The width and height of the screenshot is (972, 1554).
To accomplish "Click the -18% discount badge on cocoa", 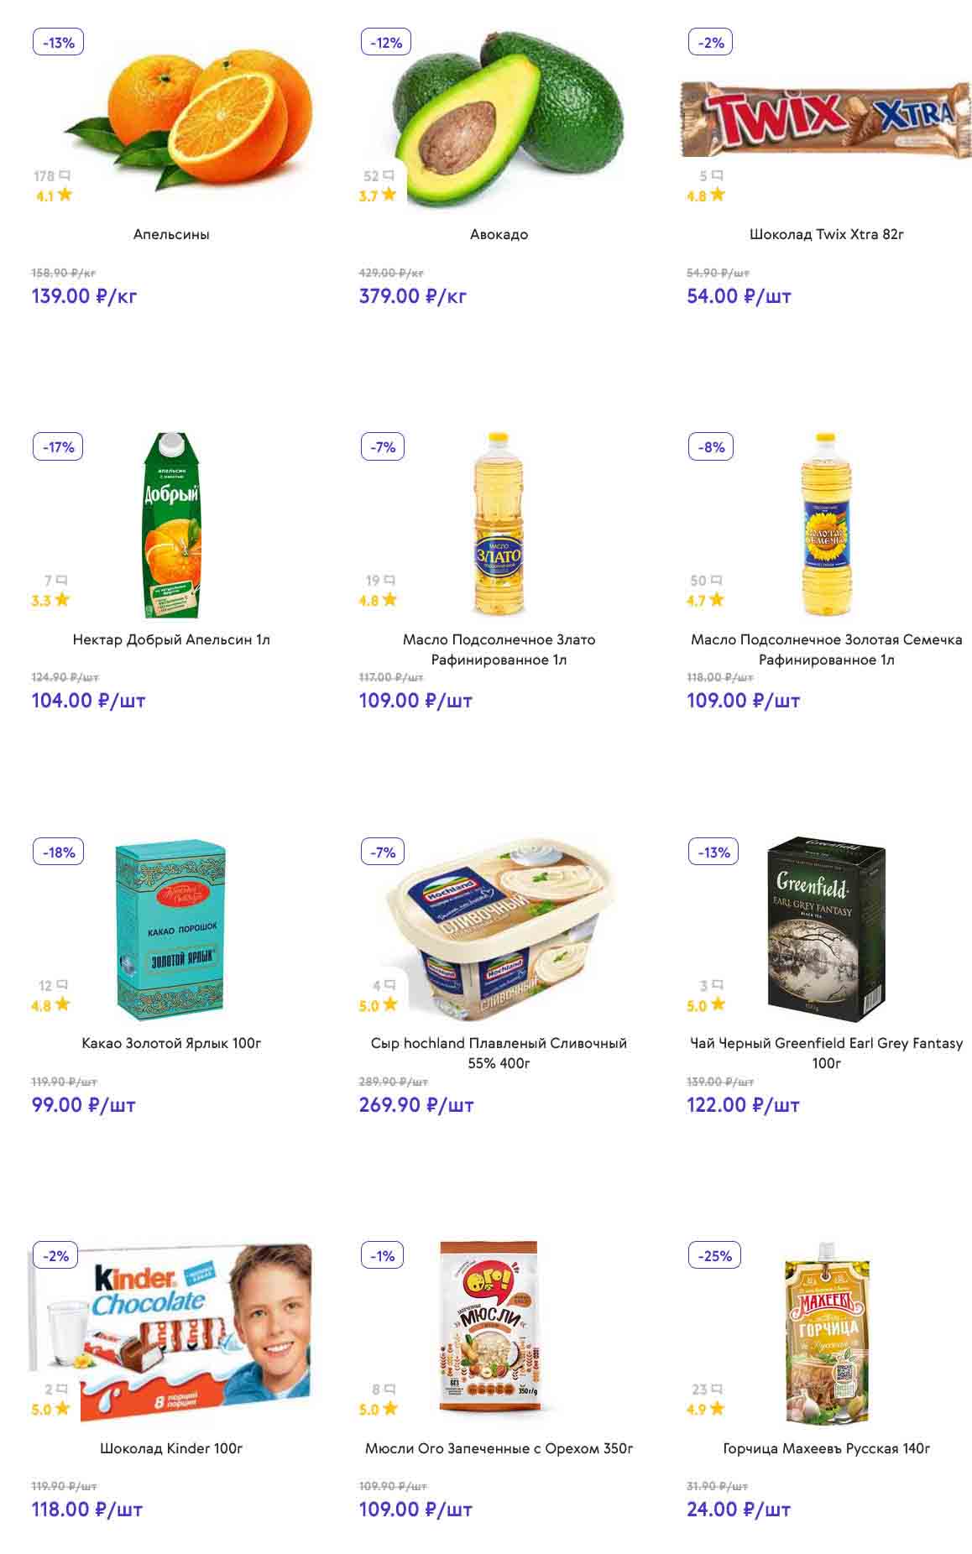I will point(58,852).
